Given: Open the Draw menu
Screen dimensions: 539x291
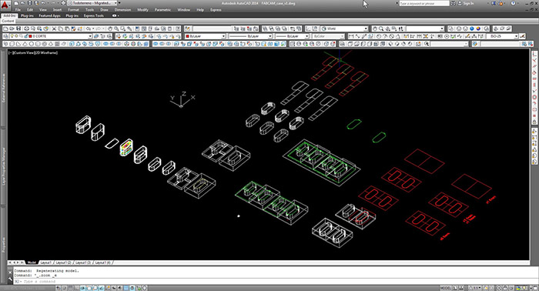Looking at the screenshot, I should coord(104,9).
